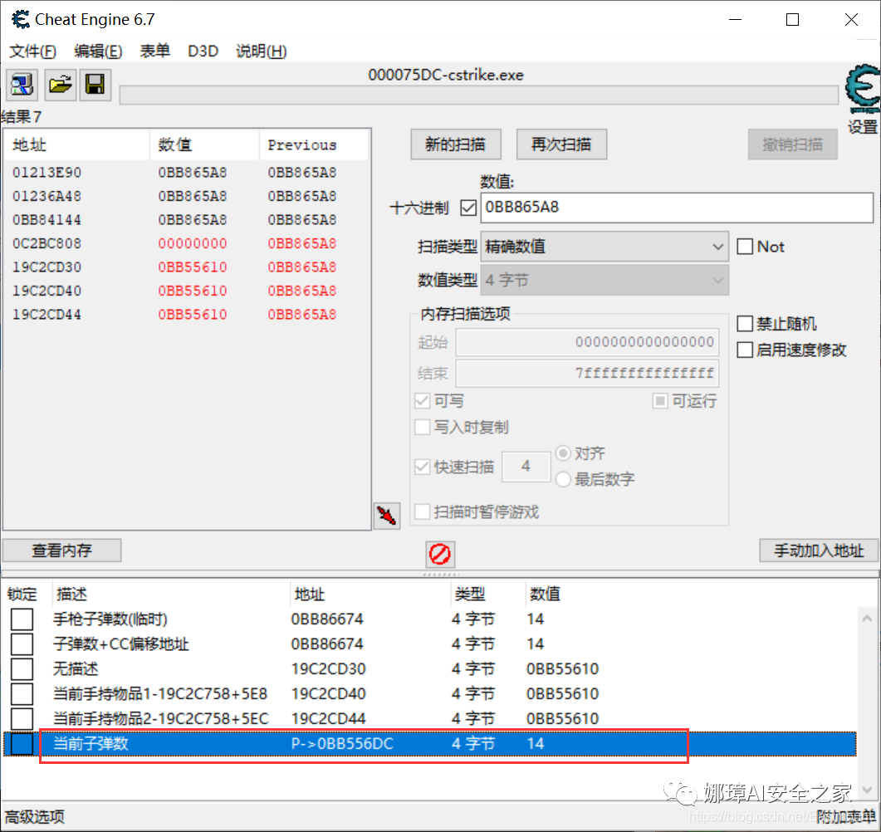Click the floppy disk save icon

coord(95,85)
